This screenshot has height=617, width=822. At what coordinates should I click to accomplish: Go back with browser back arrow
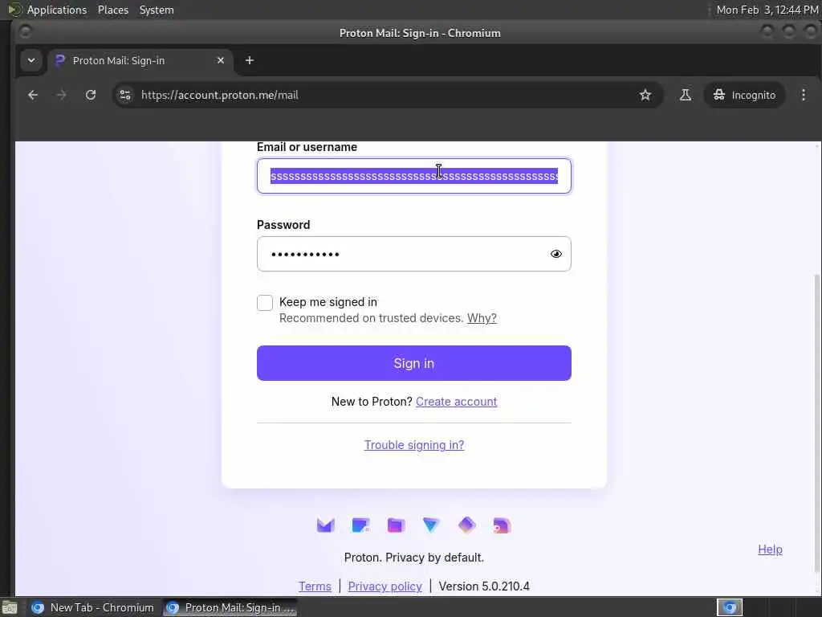tap(33, 95)
